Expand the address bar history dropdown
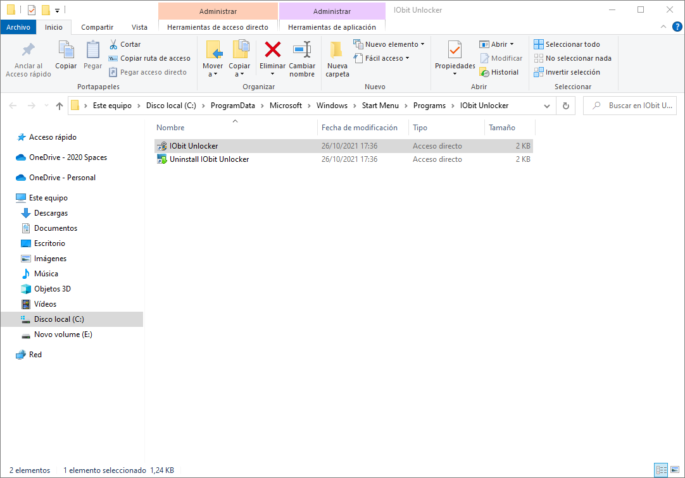The height and width of the screenshot is (478, 685). [546, 106]
